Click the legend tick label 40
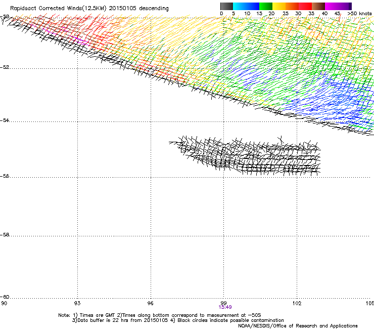 pos(324,14)
